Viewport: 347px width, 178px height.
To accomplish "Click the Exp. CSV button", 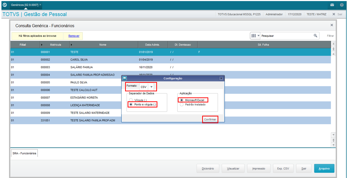I will (284, 168).
